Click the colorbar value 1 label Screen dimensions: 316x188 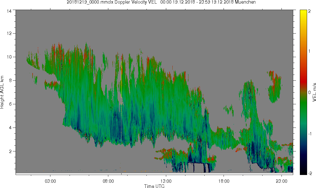click(309, 51)
